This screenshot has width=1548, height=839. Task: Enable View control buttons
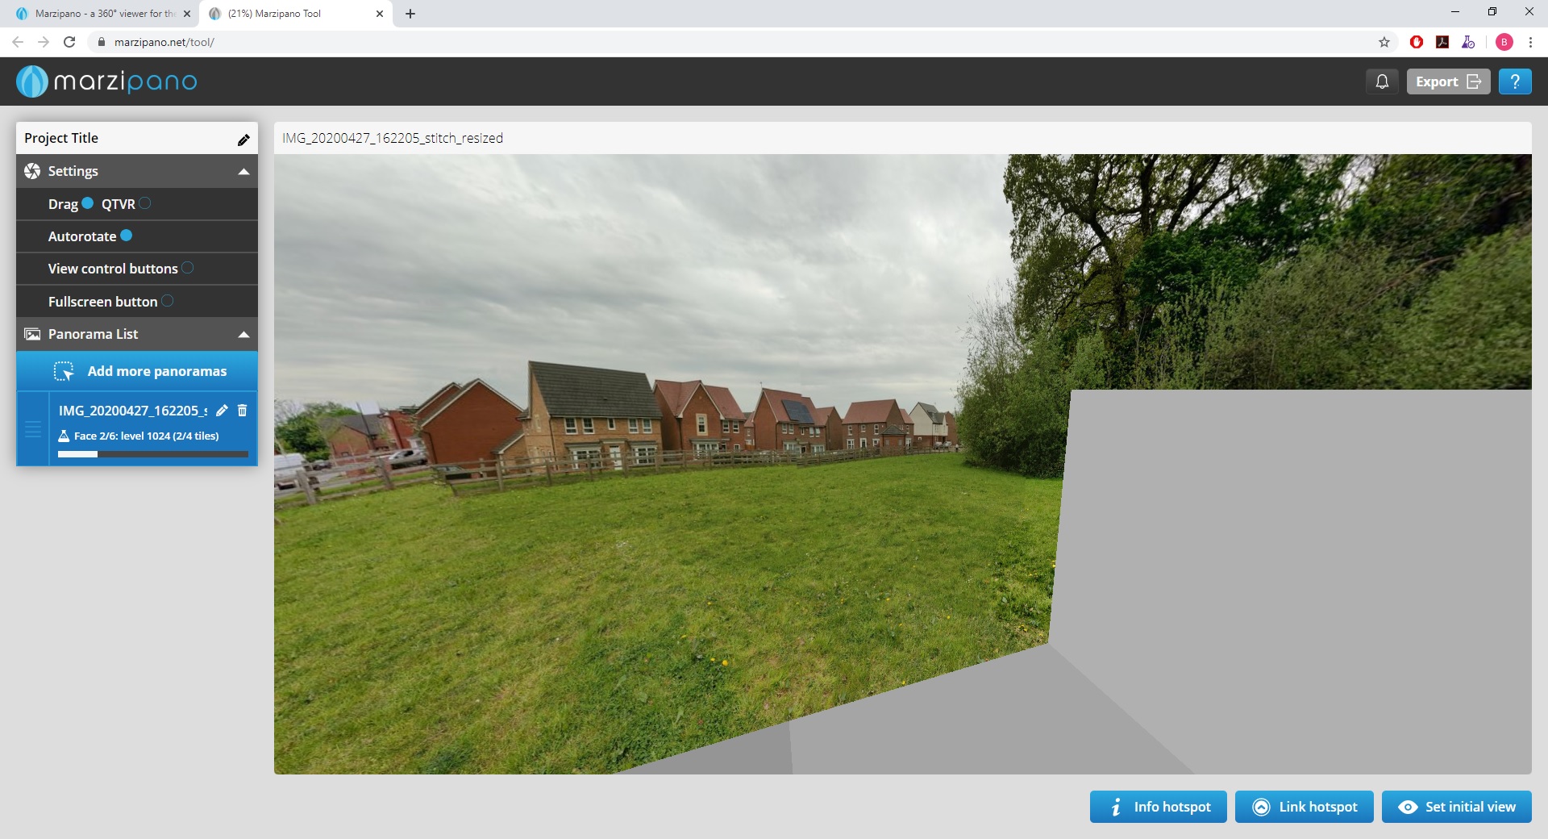click(188, 268)
